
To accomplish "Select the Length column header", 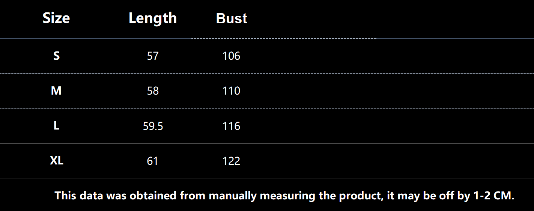I will 152,18.
